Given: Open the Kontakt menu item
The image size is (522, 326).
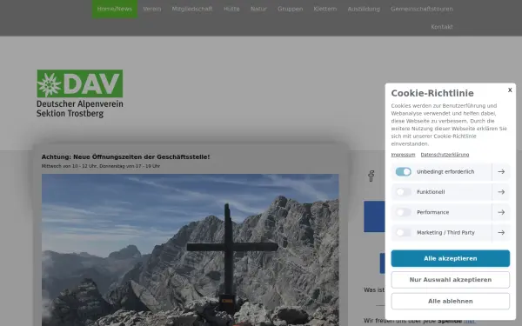Looking at the screenshot, I should (x=442, y=27).
